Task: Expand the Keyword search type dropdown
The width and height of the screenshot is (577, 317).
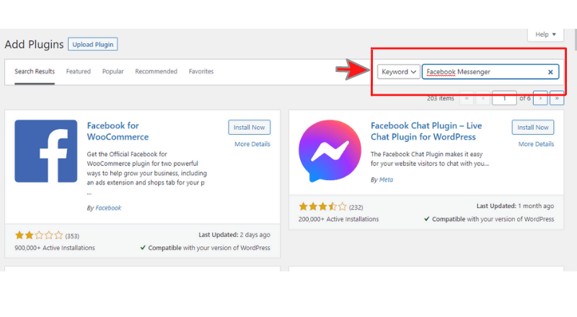Action: [399, 72]
